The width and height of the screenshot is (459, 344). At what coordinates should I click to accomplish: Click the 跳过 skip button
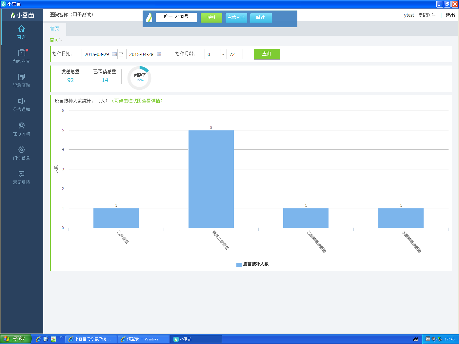click(x=261, y=18)
